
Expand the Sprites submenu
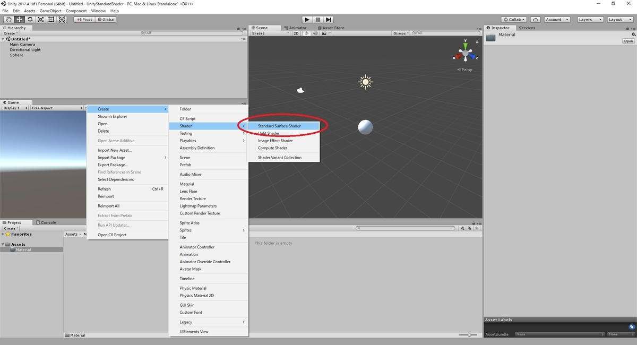tap(208, 230)
